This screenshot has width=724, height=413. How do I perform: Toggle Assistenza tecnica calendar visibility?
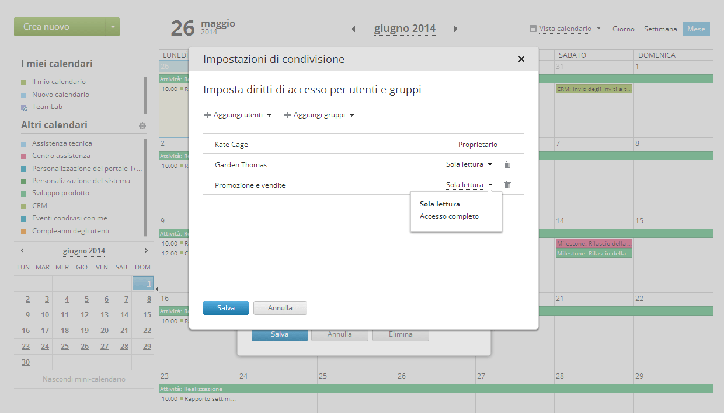23,144
